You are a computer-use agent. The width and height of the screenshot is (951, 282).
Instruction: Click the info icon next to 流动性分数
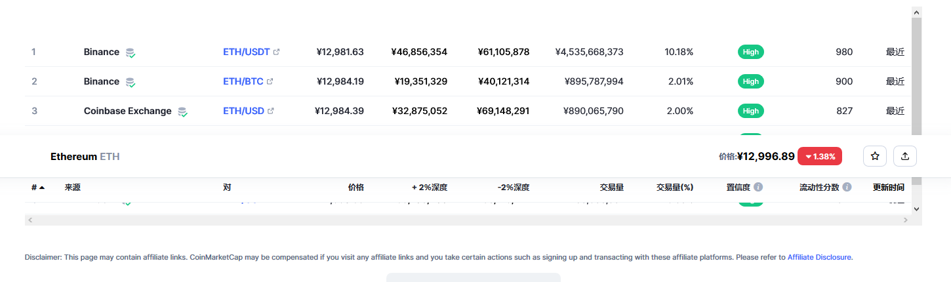tap(847, 187)
